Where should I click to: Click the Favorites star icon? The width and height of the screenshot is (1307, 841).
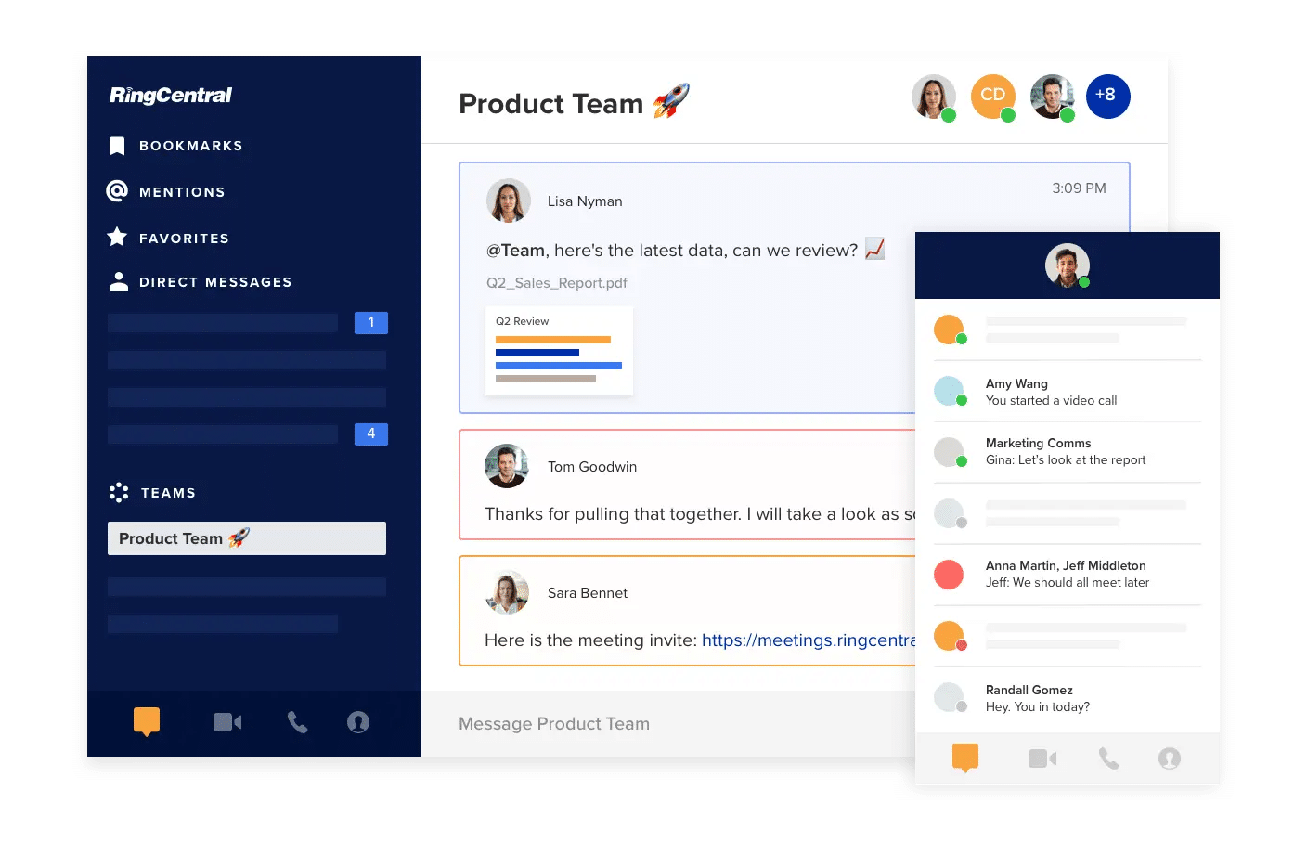117,238
